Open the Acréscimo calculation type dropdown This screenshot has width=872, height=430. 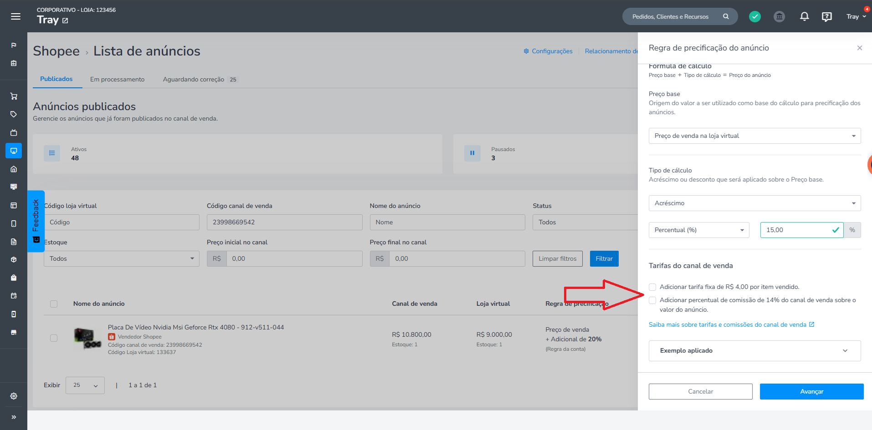click(754, 203)
